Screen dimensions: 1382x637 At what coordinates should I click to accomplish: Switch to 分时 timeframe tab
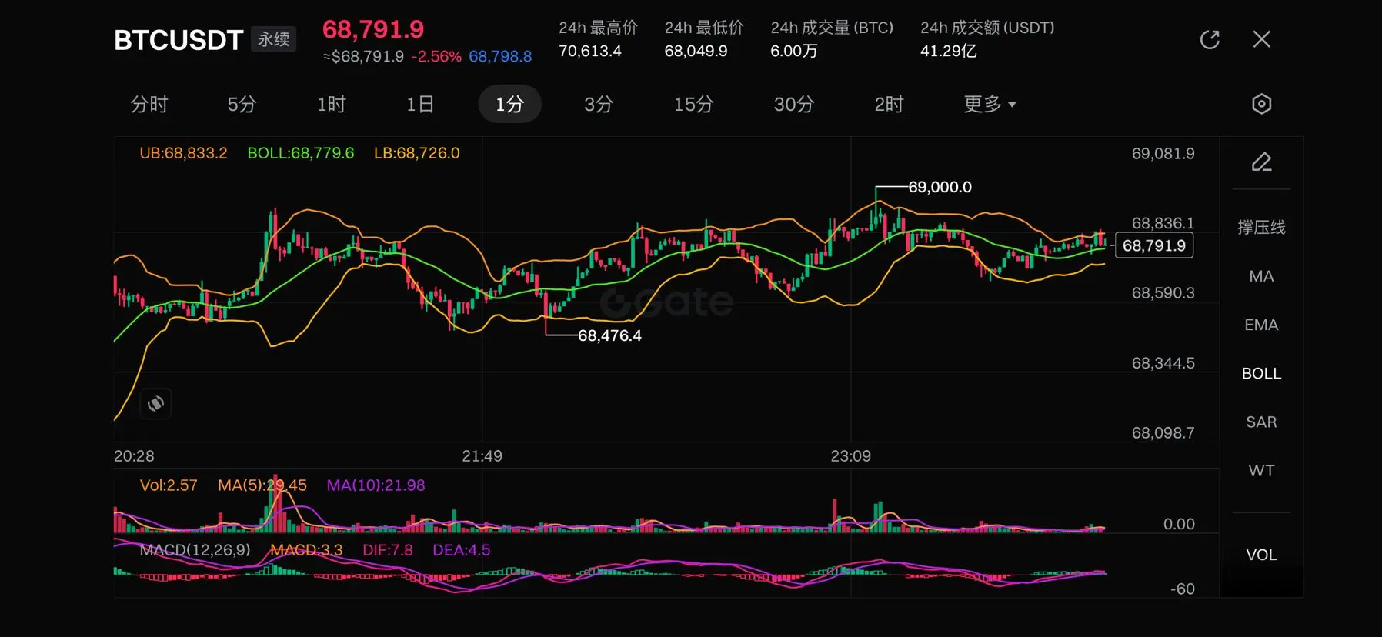tap(149, 104)
